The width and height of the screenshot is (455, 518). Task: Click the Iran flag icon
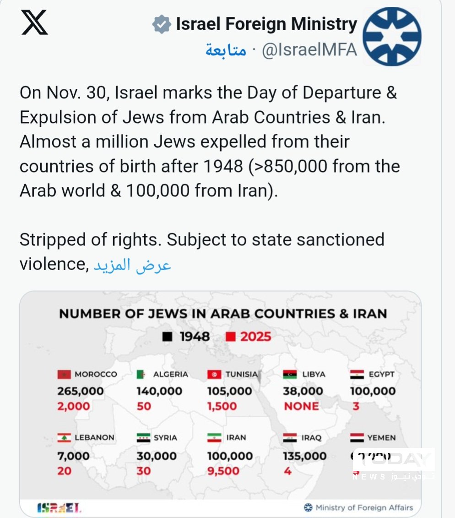coord(214,437)
